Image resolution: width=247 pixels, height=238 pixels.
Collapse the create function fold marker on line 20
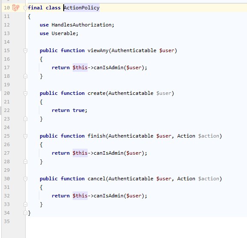tap(25, 93)
